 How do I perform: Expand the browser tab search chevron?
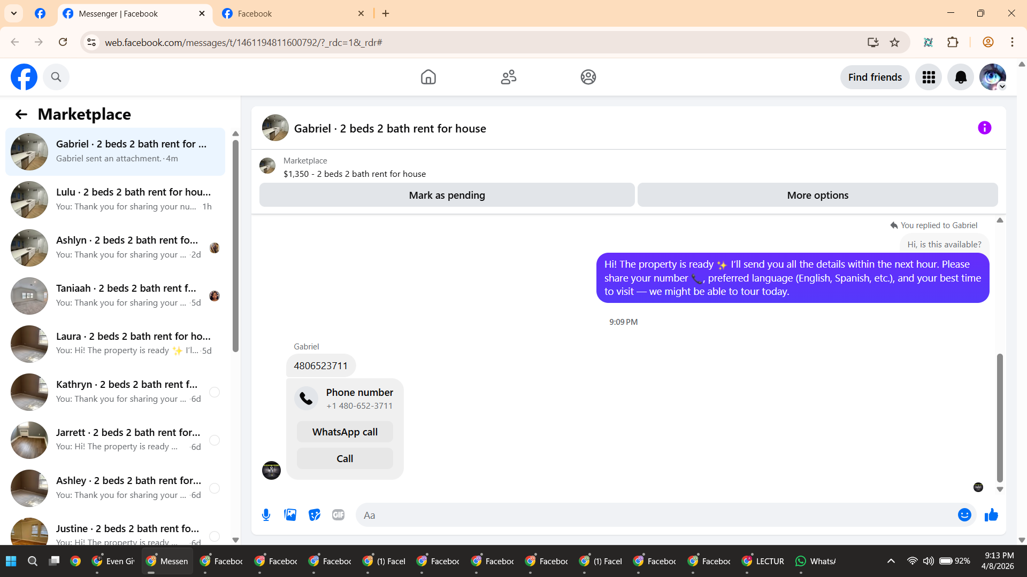14,13
